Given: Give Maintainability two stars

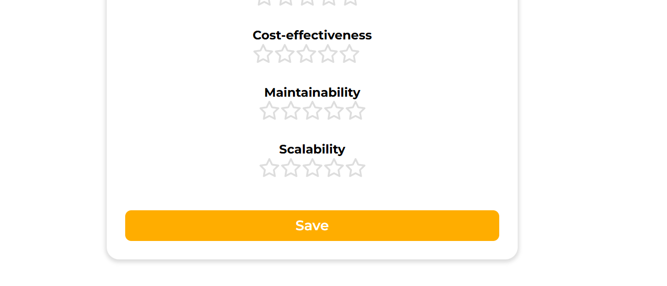Looking at the screenshot, I should (290, 111).
